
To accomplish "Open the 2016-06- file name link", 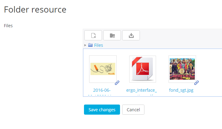I will [x=102, y=90].
